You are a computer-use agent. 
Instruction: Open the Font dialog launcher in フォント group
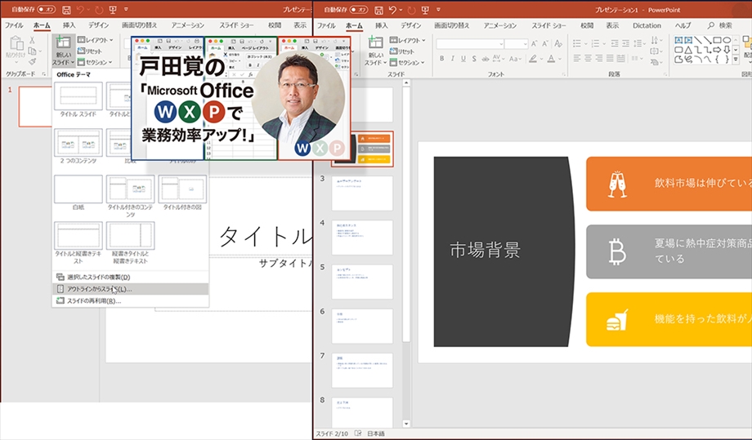(x=563, y=74)
